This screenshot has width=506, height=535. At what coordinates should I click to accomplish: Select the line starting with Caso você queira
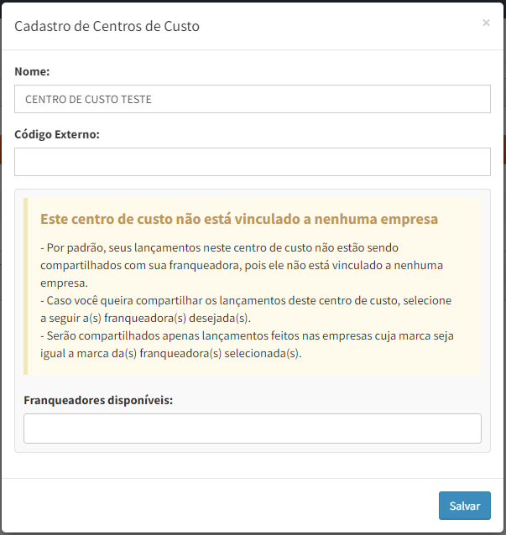[246, 300]
